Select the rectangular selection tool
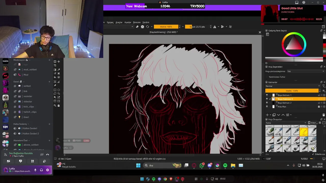Image resolution: width=326 pixels, height=183 pixels. click(55, 90)
